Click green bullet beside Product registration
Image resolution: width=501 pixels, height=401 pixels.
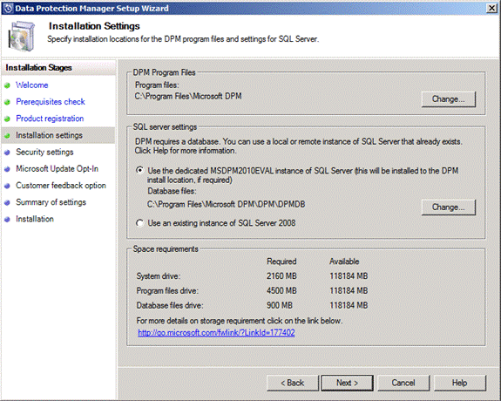pyautogui.click(x=7, y=119)
